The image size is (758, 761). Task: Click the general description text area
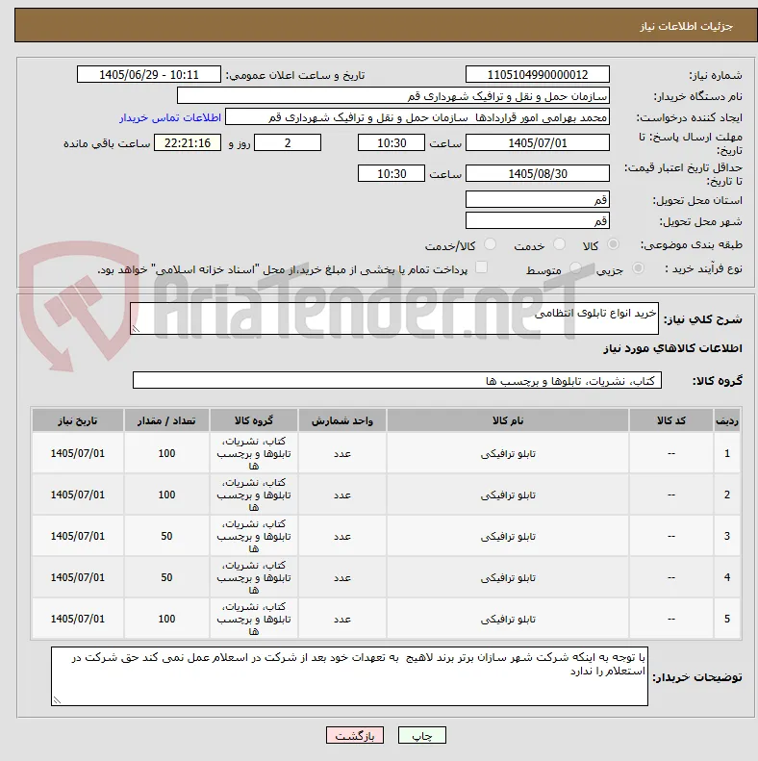click(394, 318)
